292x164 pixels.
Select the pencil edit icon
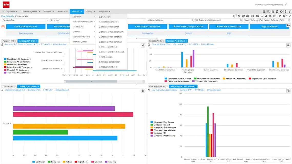(x=280, y=16)
